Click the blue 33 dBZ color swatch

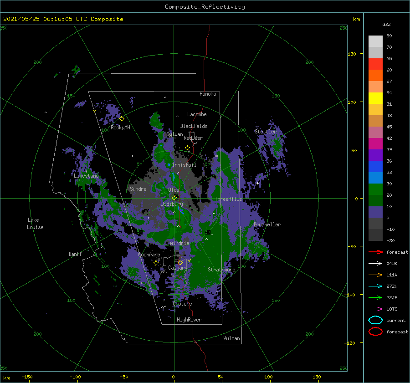click(375, 167)
